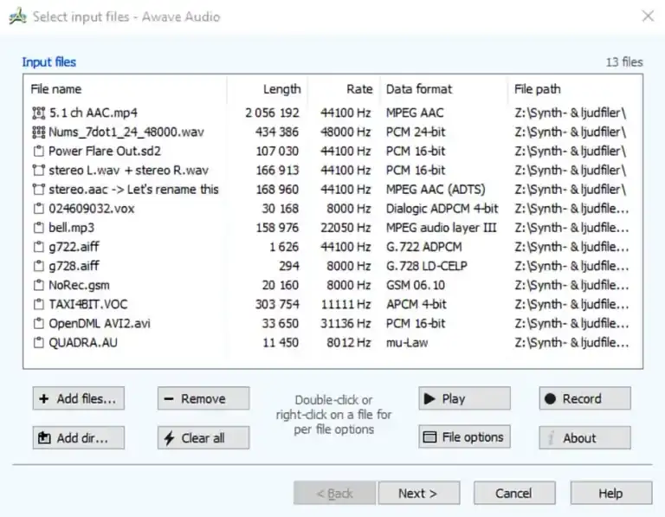Click the 11111 Hz rate value
The width and height of the screenshot is (665, 517).
(x=346, y=304)
